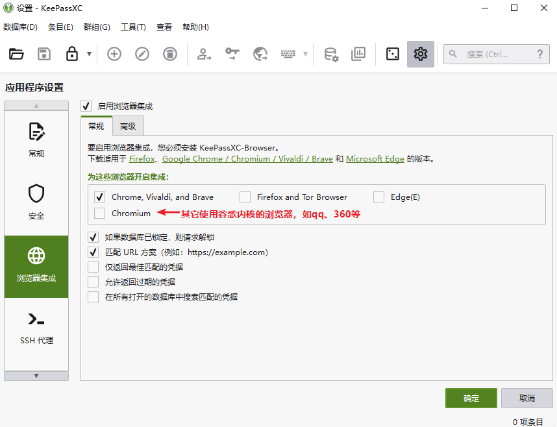
Task: Click the auto-type keyboard icon
Action: pos(288,54)
